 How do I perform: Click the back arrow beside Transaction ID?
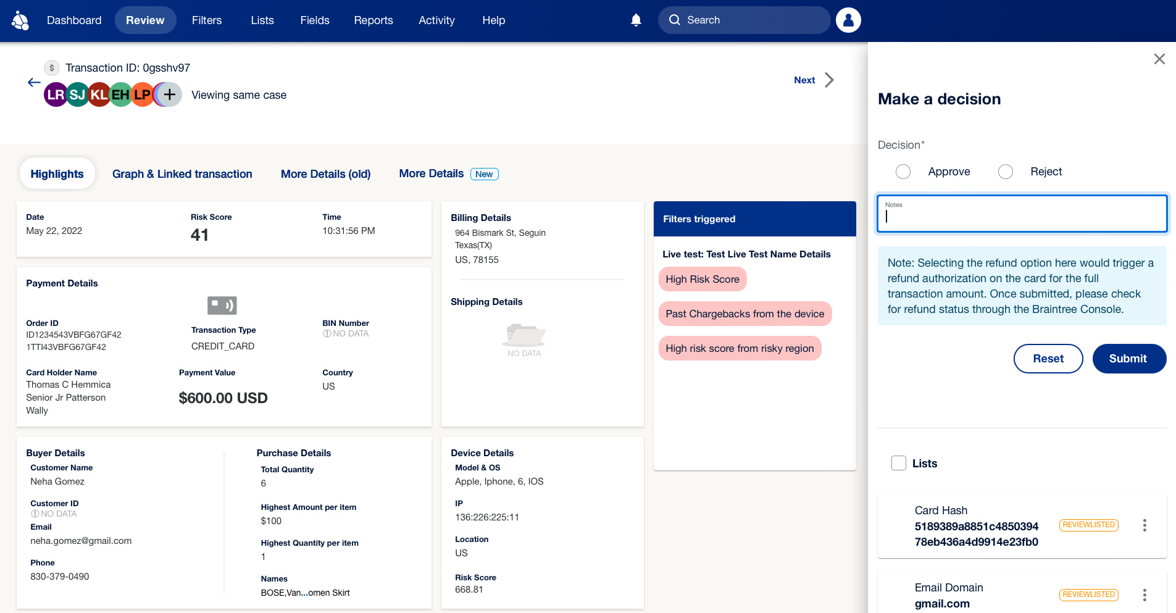click(x=34, y=82)
